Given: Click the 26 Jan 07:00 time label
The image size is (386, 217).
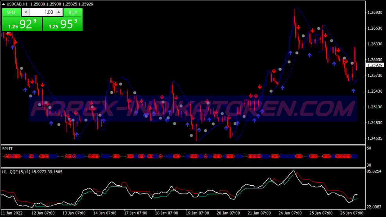Looking at the screenshot, I should (x=352, y=213).
